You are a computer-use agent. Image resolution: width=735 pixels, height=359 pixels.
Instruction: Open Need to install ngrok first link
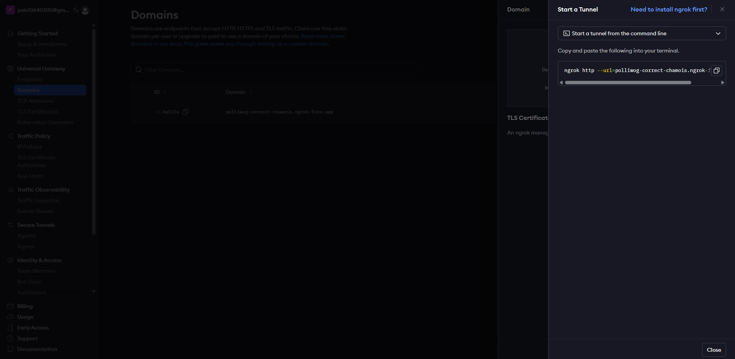click(x=669, y=9)
